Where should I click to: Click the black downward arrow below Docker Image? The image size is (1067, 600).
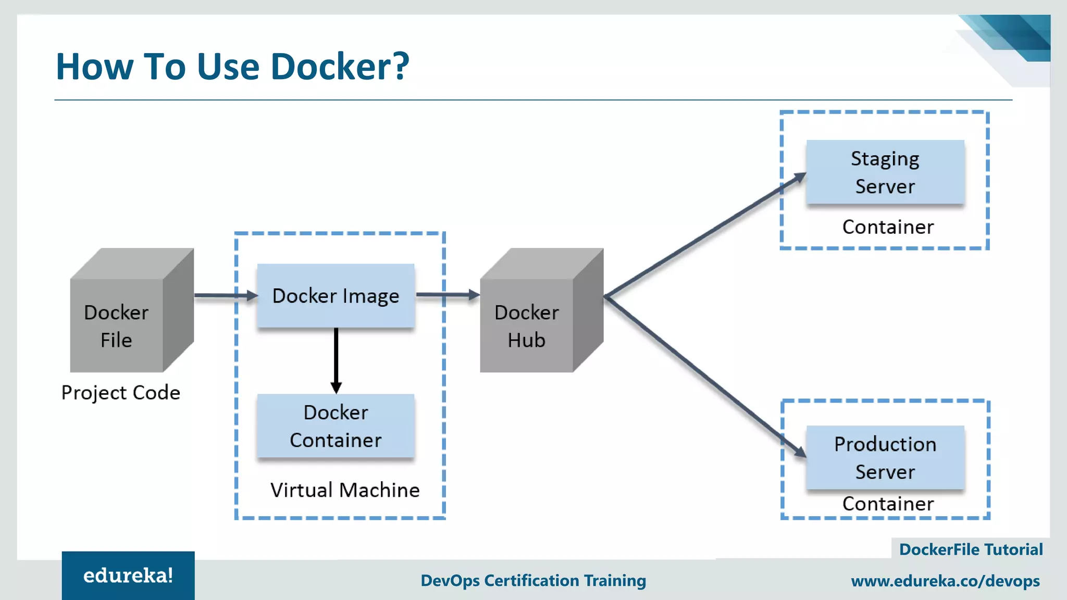pos(336,360)
